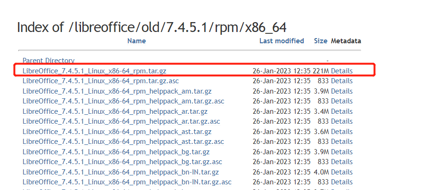Image resolution: width=427 pixels, height=190 pixels.
Task: Sort listing by Last modified header
Action: [x=282, y=41]
